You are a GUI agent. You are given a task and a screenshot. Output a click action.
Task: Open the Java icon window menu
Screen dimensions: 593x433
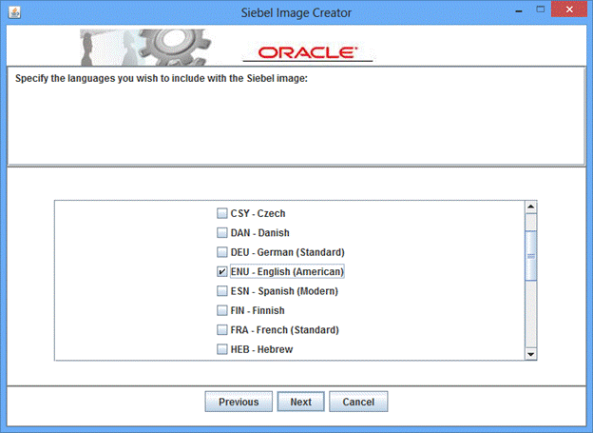click(x=14, y=12)
